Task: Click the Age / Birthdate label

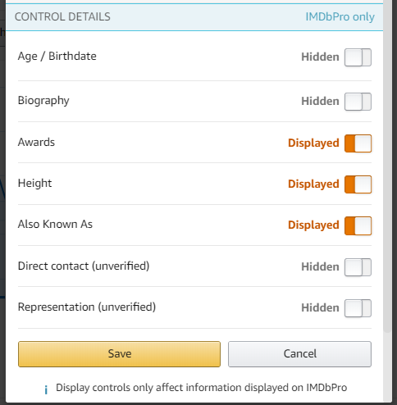Action: 57,57
